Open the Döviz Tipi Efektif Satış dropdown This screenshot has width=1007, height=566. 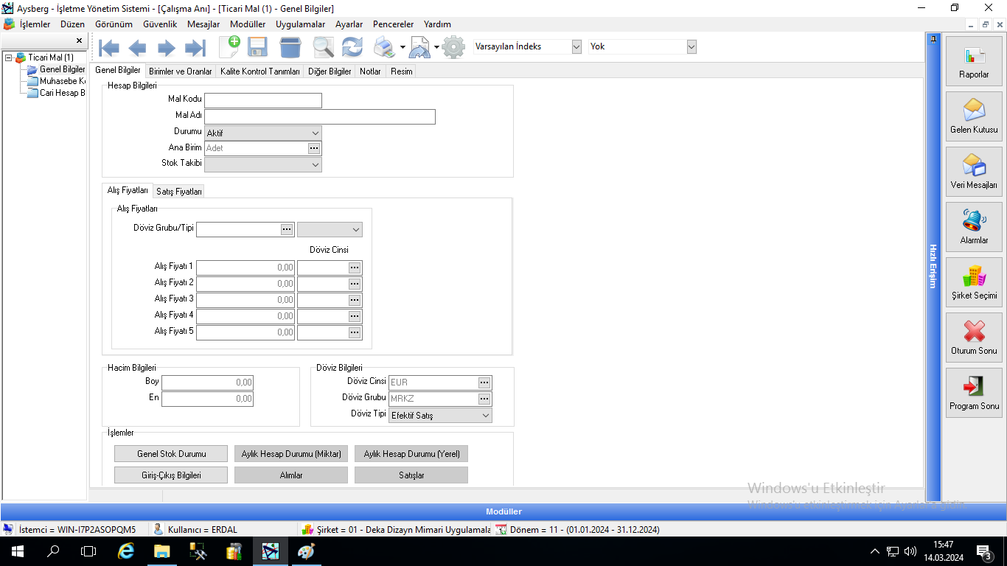485,416
